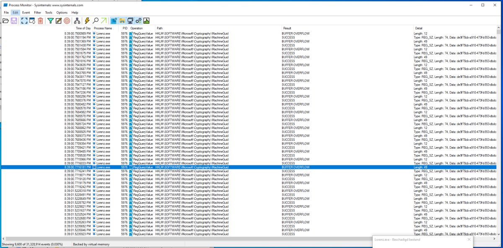Click registry operation icon in row 8:39:00.7501438
The width and height of the screenshot is (503, 248).
(131, 45)
